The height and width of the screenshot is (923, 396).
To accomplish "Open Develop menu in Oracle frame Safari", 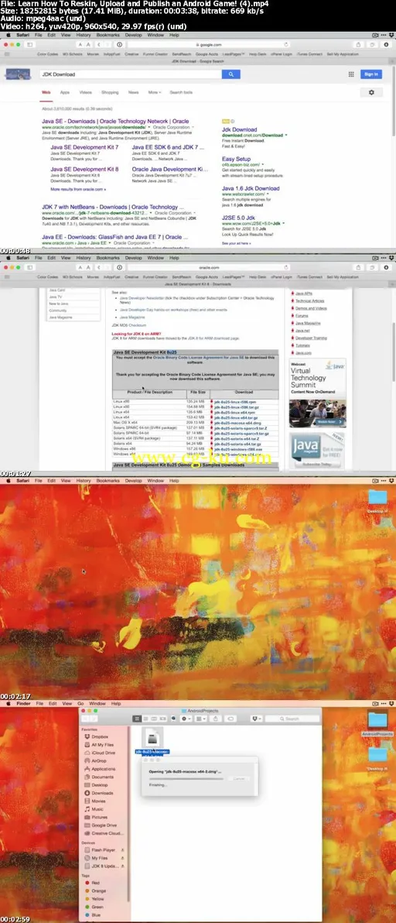I will pyautogui.click(x=133, y=258).
